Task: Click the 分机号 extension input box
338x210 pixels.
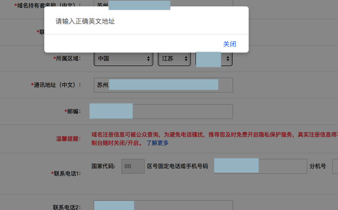Action: pos(335,166)
